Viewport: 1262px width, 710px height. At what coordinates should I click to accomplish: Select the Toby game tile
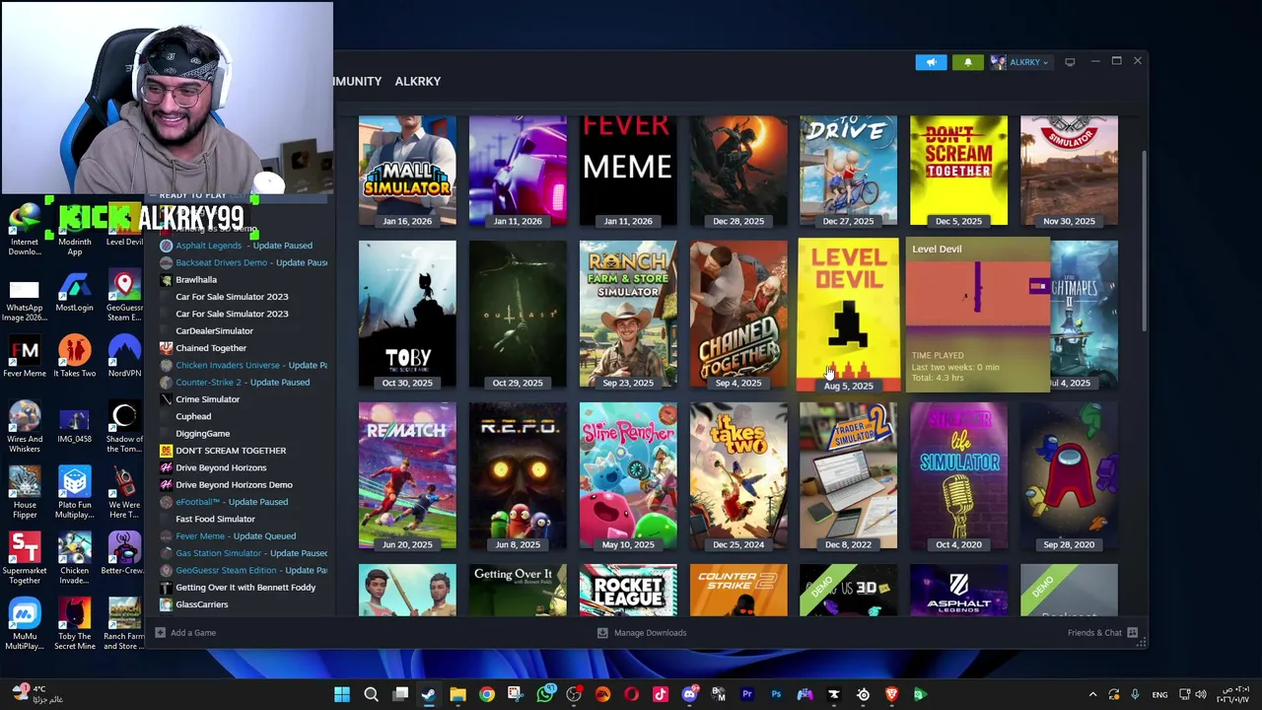(x=407, y=315)
